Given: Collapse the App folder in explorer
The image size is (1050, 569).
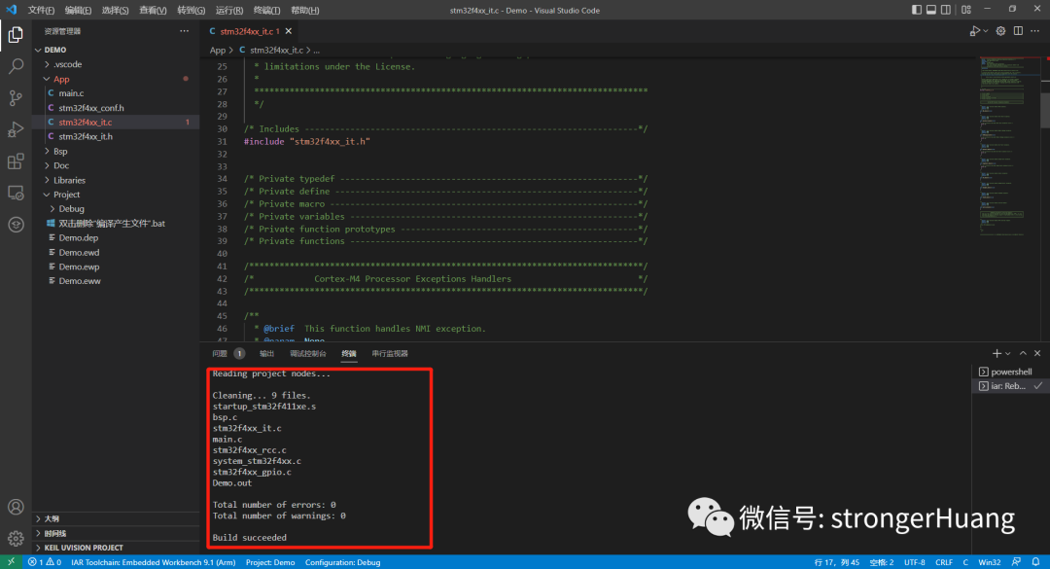Looking at the screenshot, I should 61,79.
